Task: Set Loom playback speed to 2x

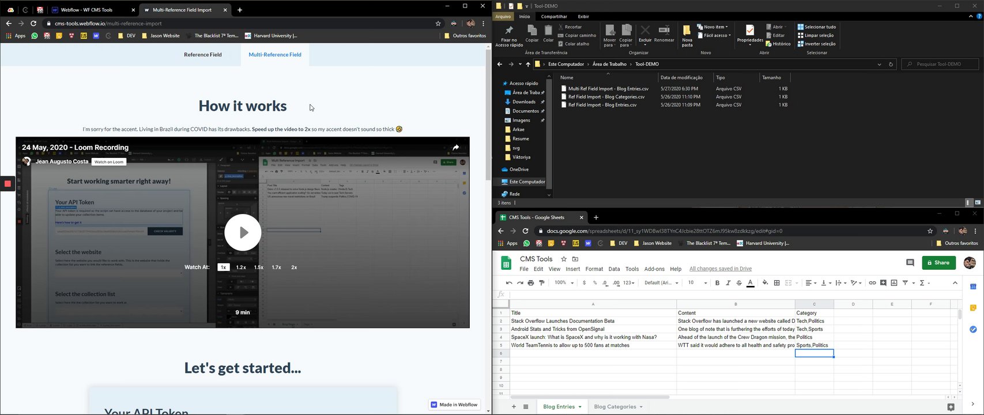Action: point(294,267)
